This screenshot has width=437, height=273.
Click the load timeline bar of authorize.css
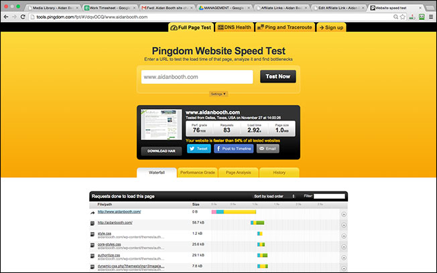click(262, 255)
